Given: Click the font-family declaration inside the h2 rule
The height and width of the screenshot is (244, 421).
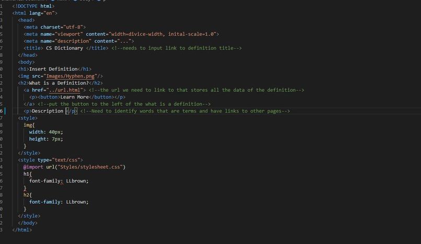Looking at the screenshot, I should point(59,202).
